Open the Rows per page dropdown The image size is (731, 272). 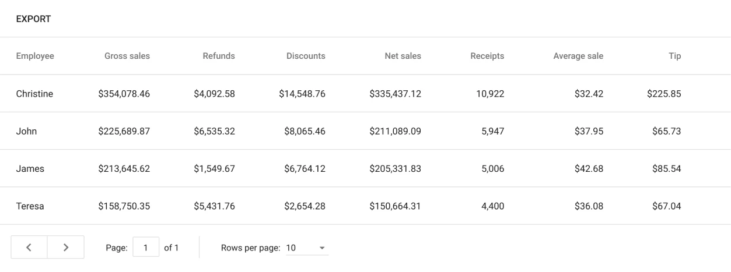(306, 248)
